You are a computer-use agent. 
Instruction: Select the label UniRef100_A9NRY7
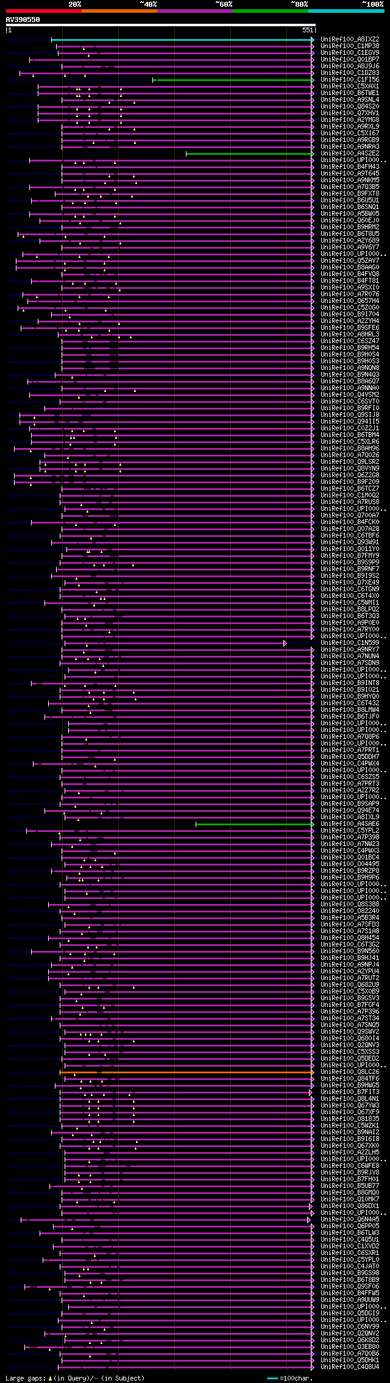(350, 650)
